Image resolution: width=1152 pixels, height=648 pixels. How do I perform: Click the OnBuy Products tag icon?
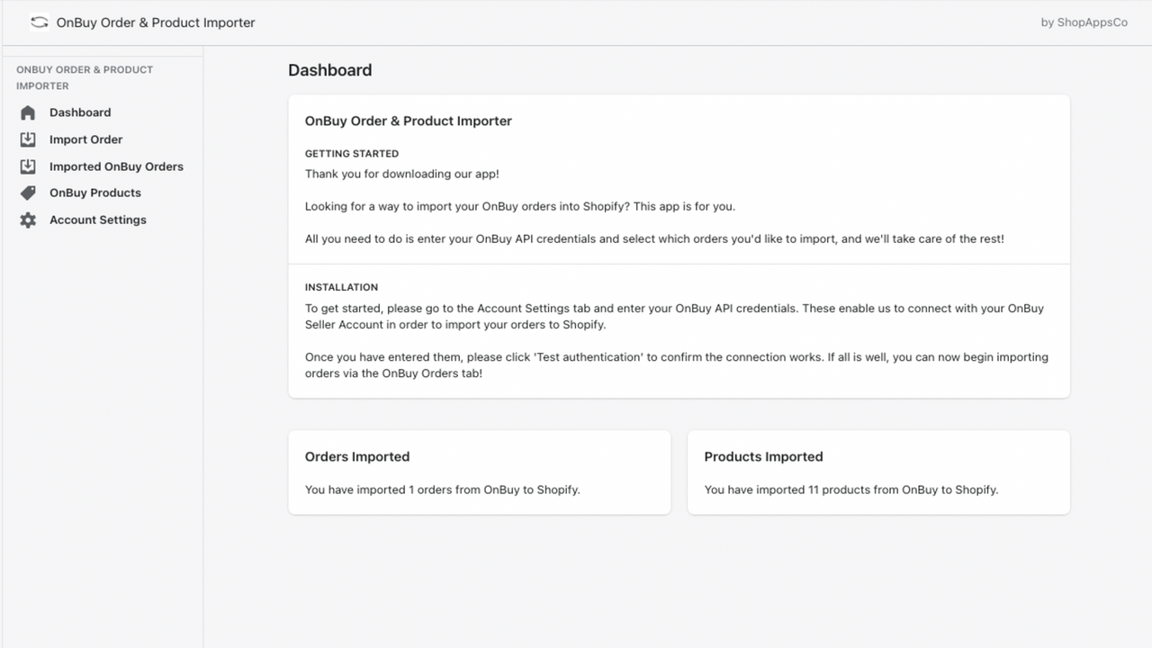28,193
